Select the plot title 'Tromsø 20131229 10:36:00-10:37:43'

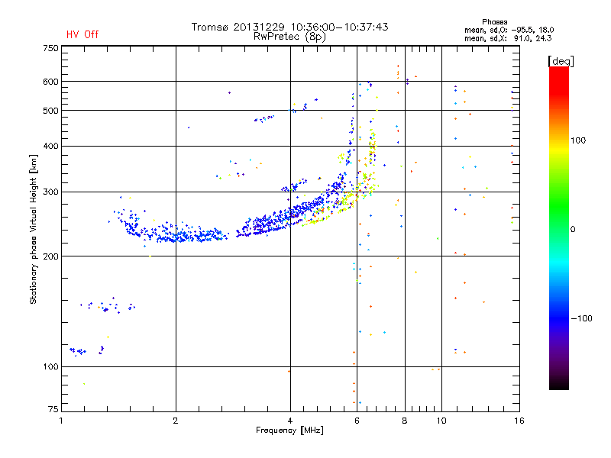pyautogui.click(x=289, y=27)
